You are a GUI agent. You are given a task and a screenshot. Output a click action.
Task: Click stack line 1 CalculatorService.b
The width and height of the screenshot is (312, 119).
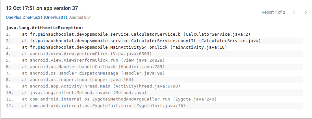[x=155, y=34]
